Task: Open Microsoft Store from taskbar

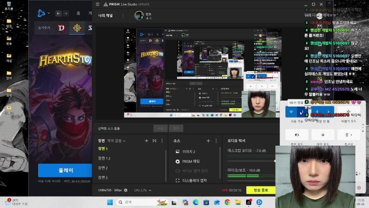Action: coord(206,202)
